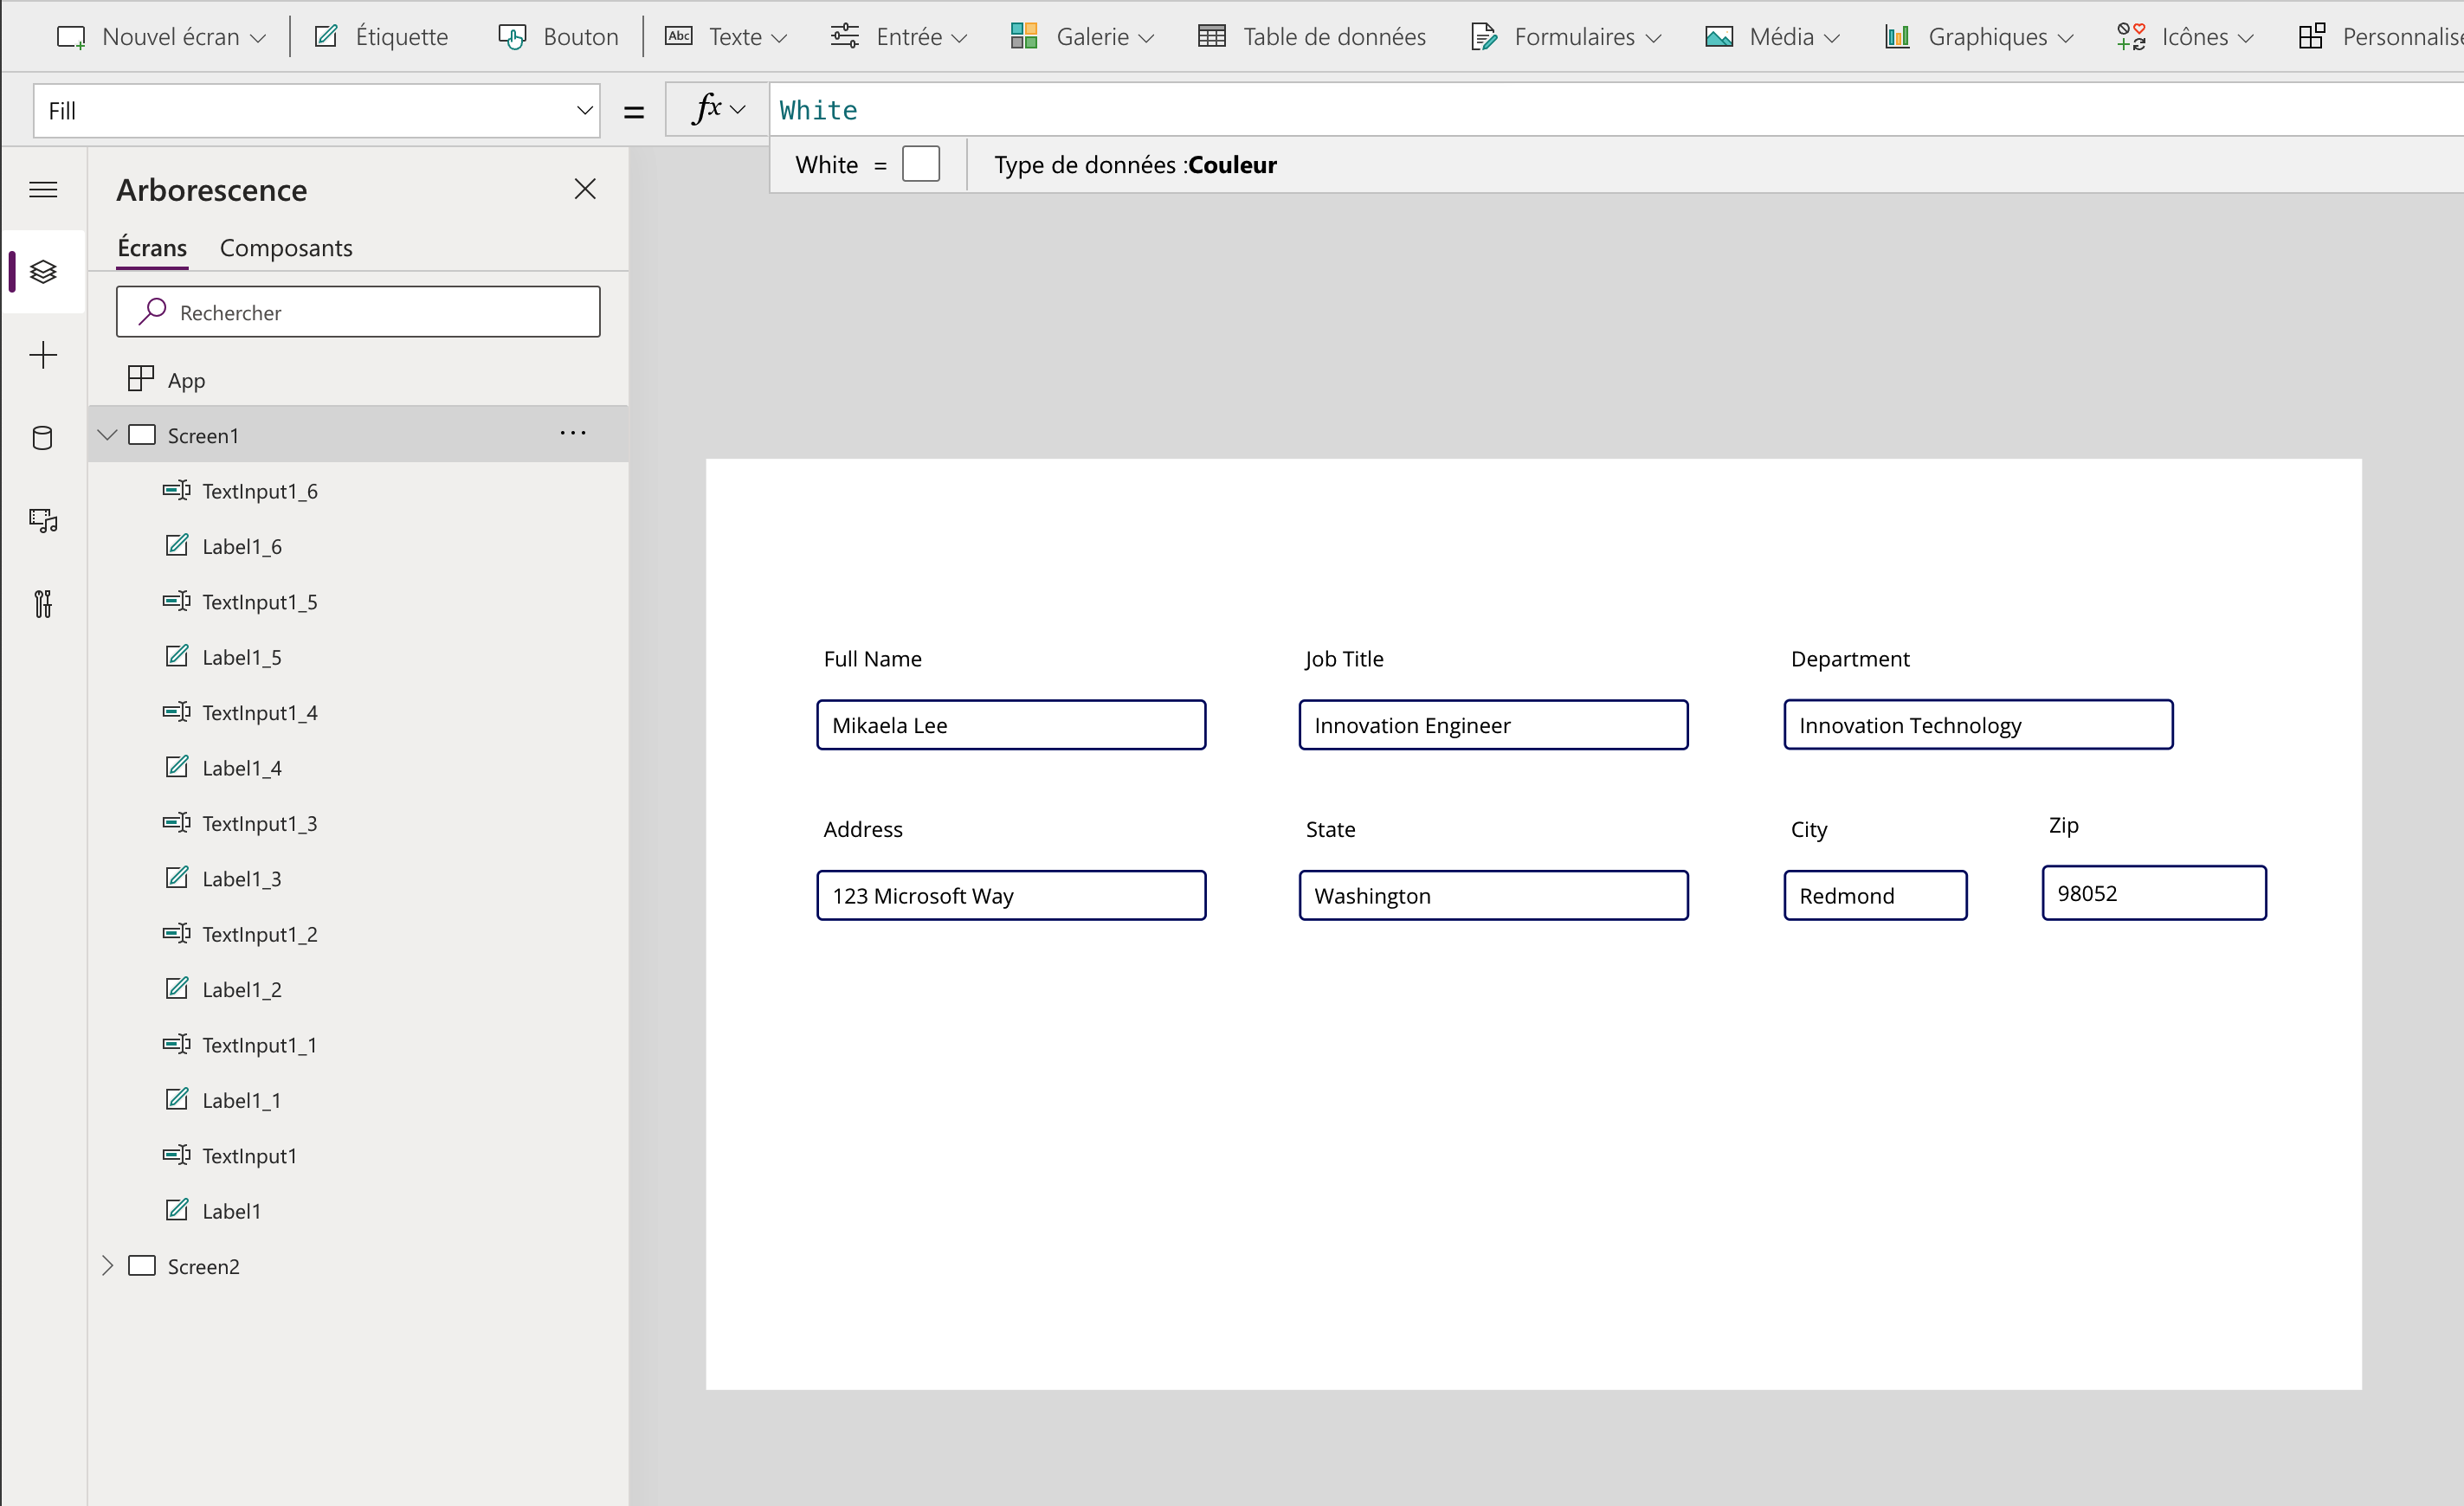Select Label1 in the tree
Screen dimensions: 2464x1506
(x=358, y=1211)
